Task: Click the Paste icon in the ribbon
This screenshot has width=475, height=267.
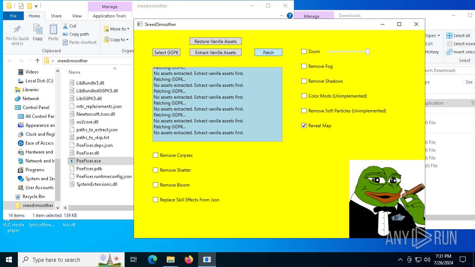Action: [53, 30]
